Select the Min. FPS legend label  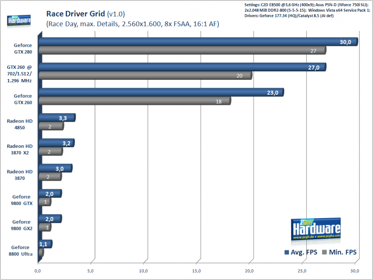click(x=343, y=252)
